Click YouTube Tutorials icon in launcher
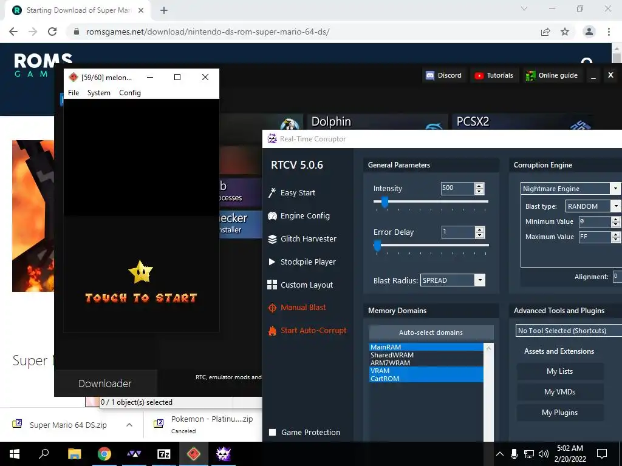Image resolution: width=622 pixels, height=466 pixels. [479, 75]
